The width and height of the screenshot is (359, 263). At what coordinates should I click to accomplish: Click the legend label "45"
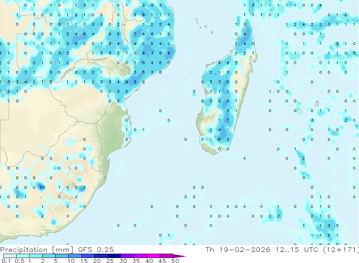(162, 261)
